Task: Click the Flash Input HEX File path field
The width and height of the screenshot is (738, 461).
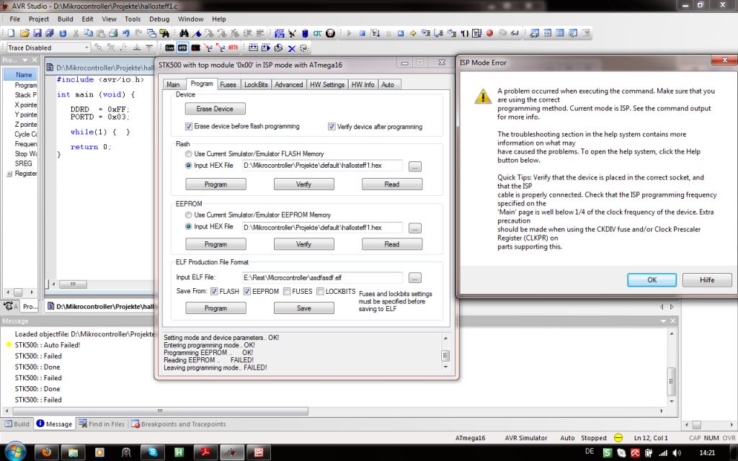Action: pyautogui.click(x=322, y=166)
